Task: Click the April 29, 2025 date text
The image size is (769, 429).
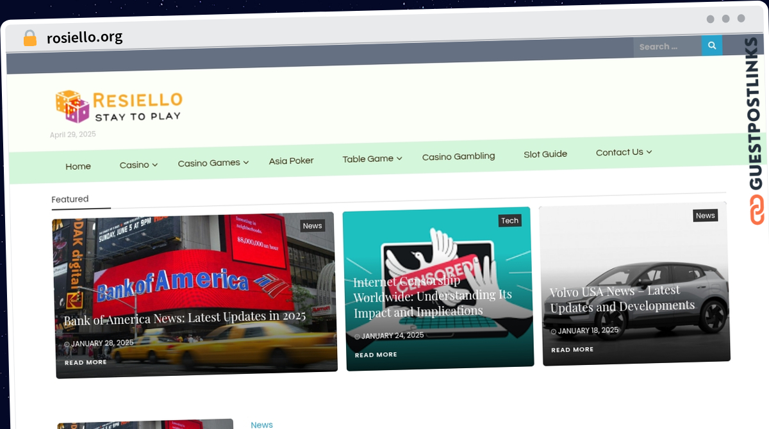Action: click(x=73, y=134)
